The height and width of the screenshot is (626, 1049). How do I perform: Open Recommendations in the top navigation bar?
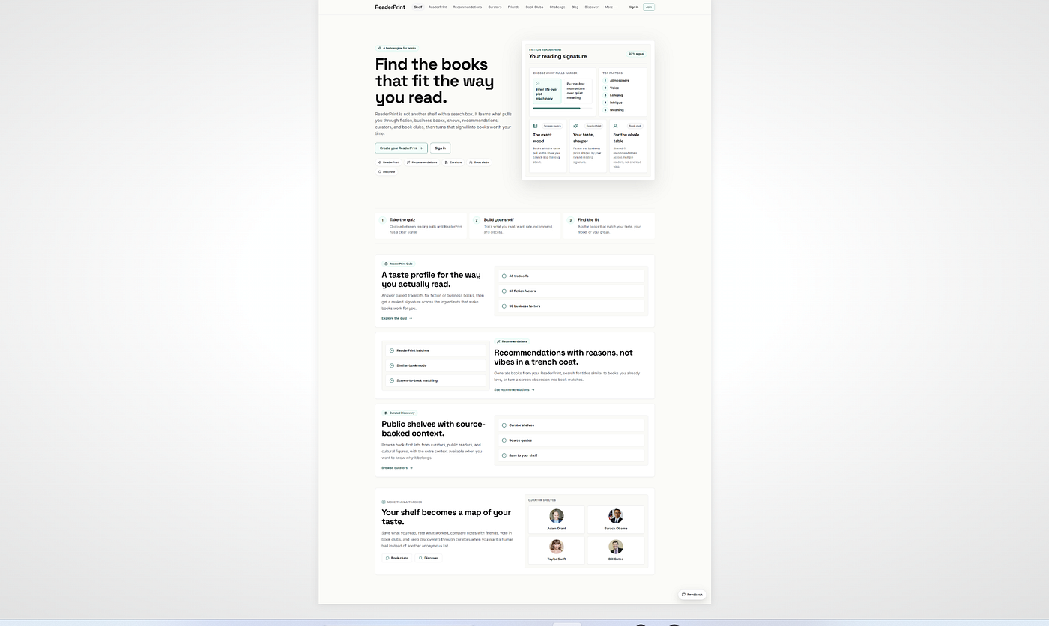[x=468, y=7]
